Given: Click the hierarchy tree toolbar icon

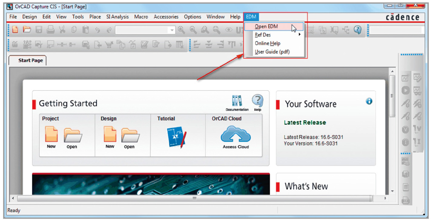Looking at the screenshot, I should pos(346,29).
